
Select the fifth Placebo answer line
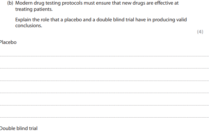point(104,105)
